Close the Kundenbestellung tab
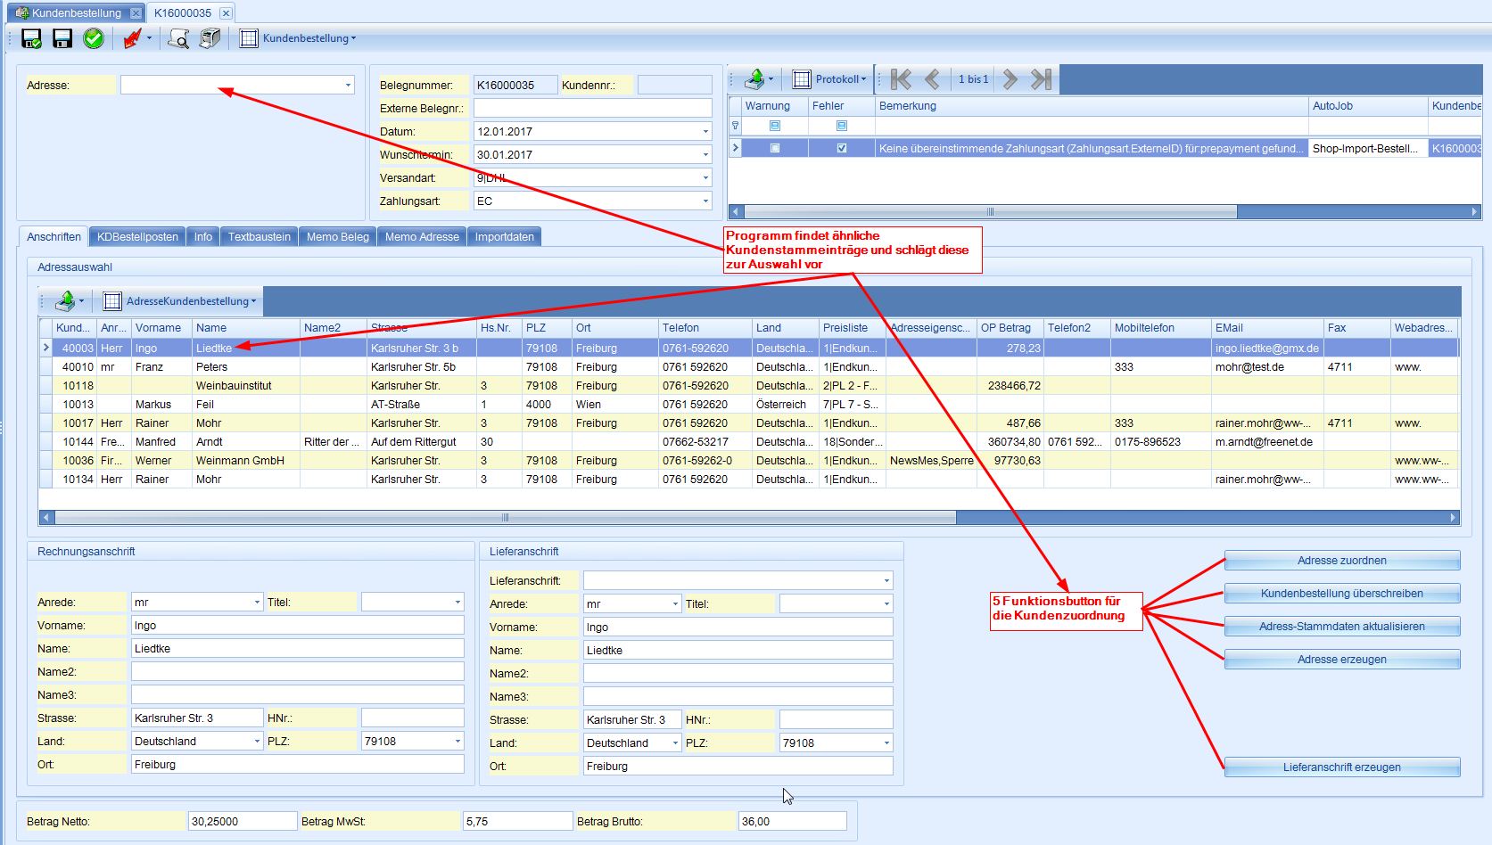 [135, 12]
